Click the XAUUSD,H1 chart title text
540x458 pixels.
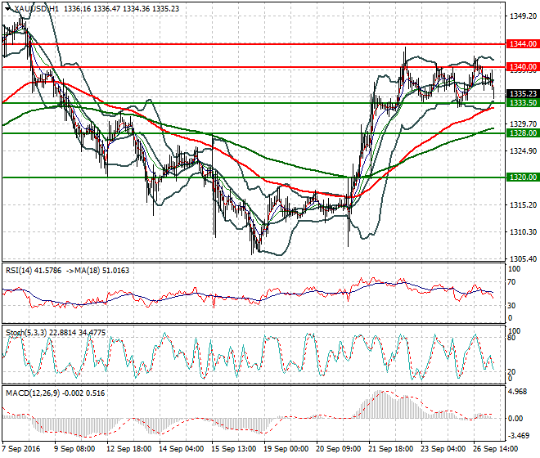[x=36, y=9]
